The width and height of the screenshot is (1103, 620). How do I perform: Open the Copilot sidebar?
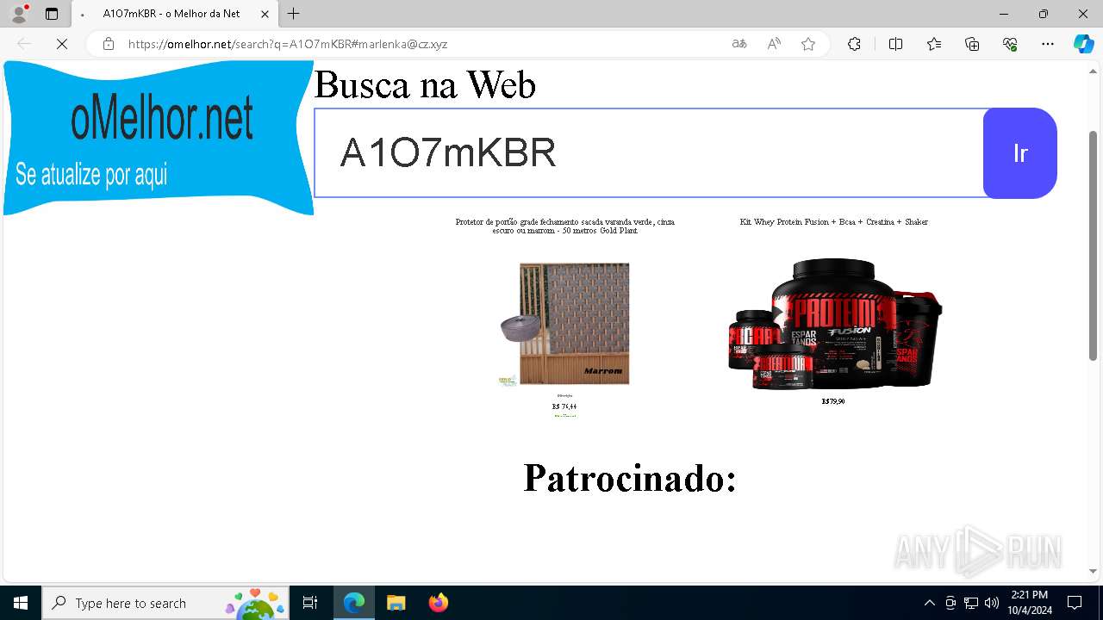click(1083, 44)
